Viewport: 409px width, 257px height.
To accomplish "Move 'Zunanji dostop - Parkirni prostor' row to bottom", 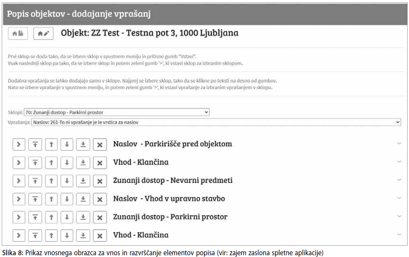I will (x=83, y=217).
